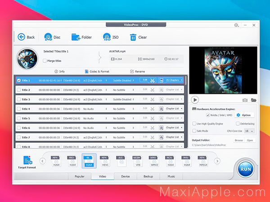The width and height of the screenshot is (270, 202).
Task: Load a DVD with the Disc icon
Action: pyautogui.click(x=52, y=37)
